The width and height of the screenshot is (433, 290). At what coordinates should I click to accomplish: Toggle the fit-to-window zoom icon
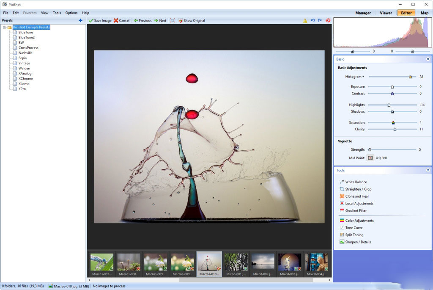172,20
